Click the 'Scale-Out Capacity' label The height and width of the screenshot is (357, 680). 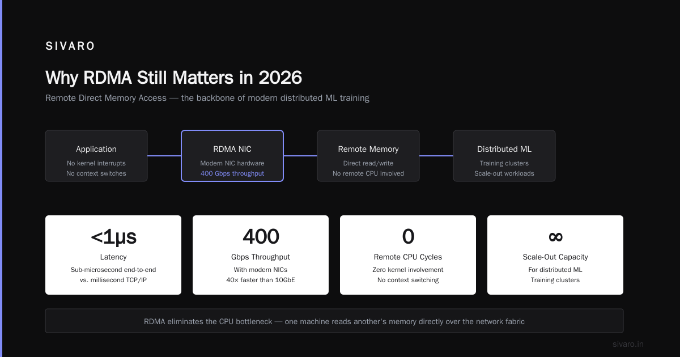(x=555, y=257)
